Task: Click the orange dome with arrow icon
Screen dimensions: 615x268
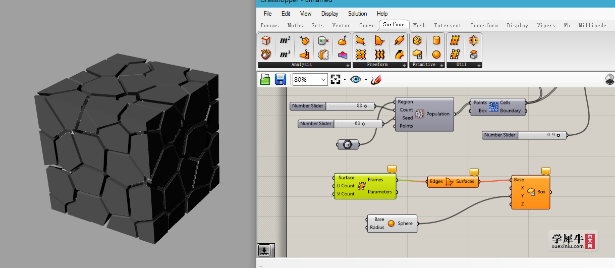Action: pyautogui.click(x=343, y=40)
